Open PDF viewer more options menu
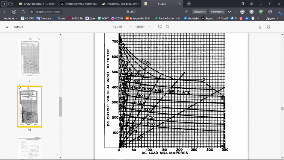The height and width of the screenshot is (160, 284). (277, 27)
